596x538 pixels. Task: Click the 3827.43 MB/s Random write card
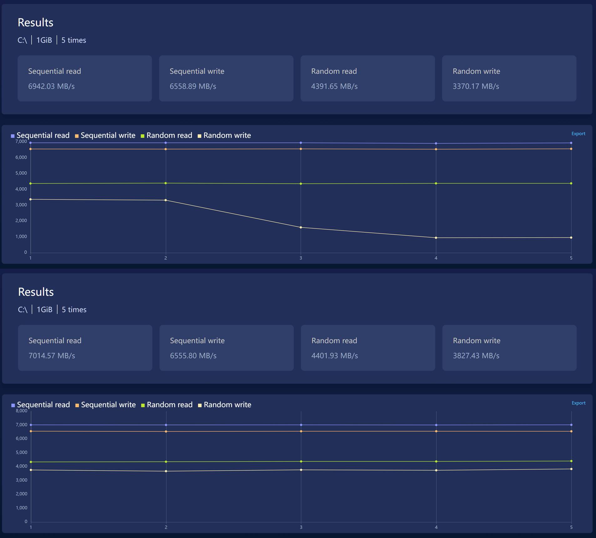coord(509,348)
